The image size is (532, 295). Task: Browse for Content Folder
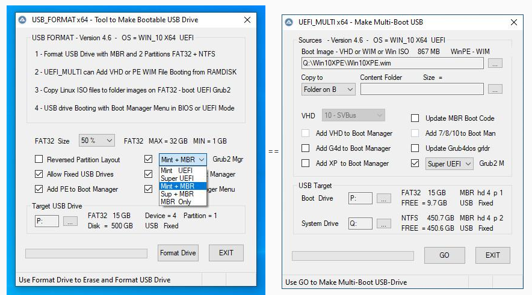[x=495, y=90]
